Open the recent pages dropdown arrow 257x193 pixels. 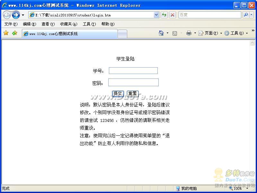[23, 15]
